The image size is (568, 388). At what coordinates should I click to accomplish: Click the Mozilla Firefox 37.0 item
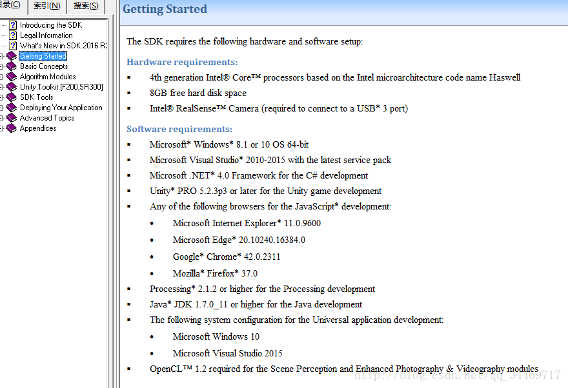click(215, 273)
